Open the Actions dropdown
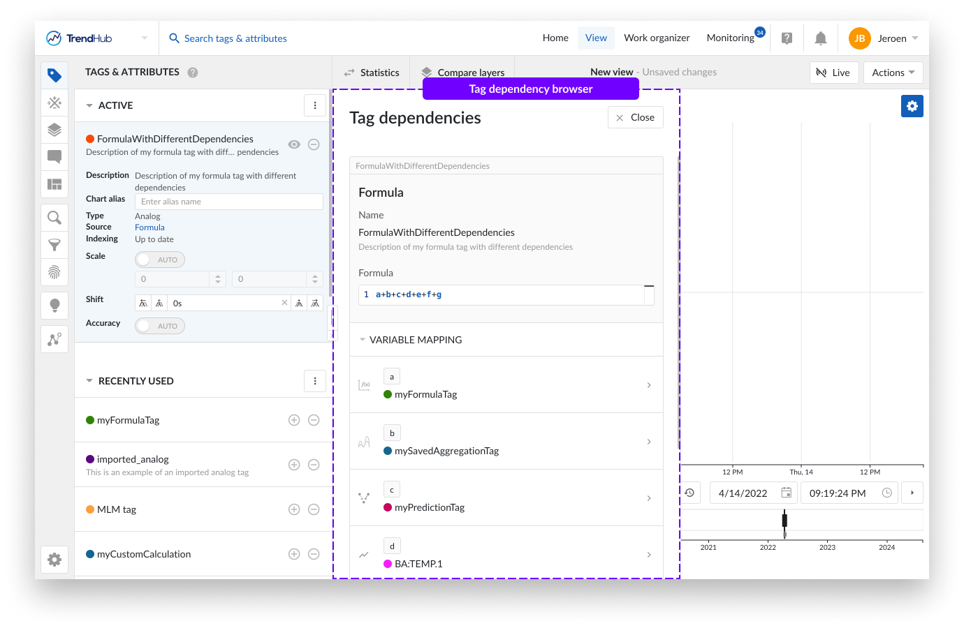This screenshot has width=964, height=628. (x=893, y=73)
